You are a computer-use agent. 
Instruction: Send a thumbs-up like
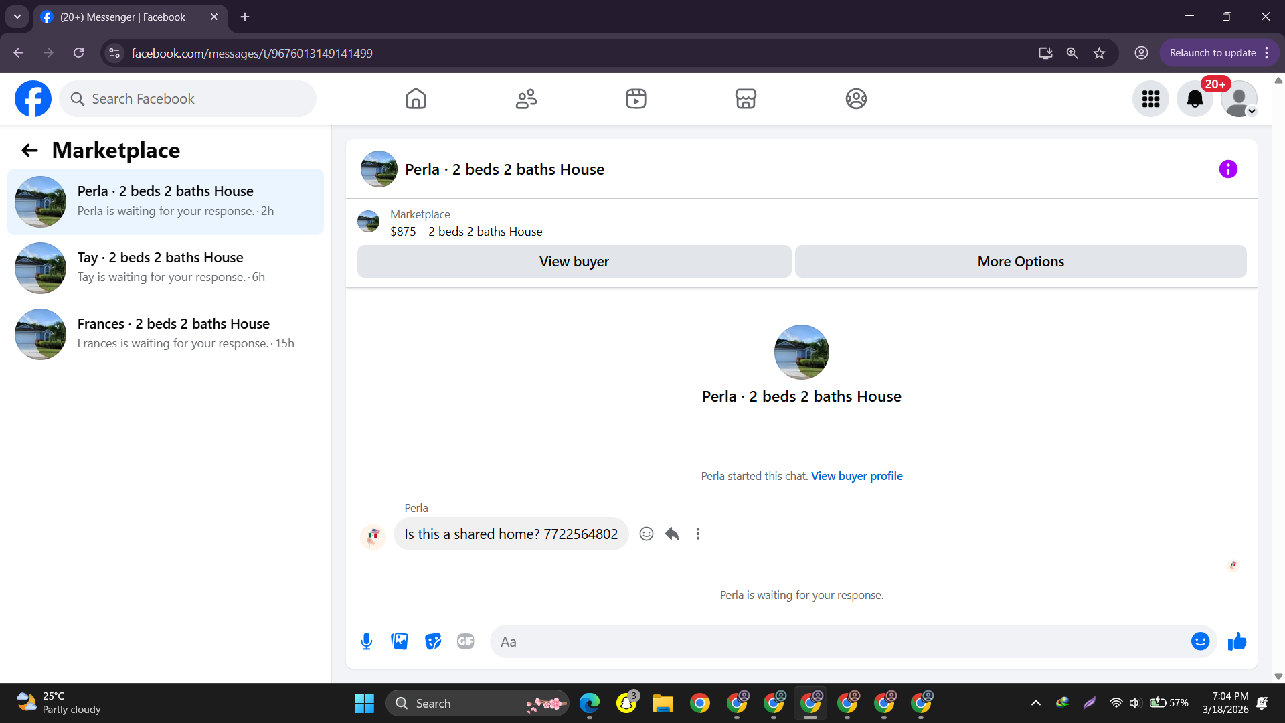pyautogui.click(x=1237, y=641)
